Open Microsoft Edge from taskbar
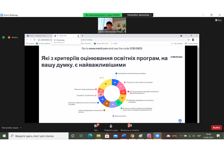 pyautogui.click(x=90, y=136)
